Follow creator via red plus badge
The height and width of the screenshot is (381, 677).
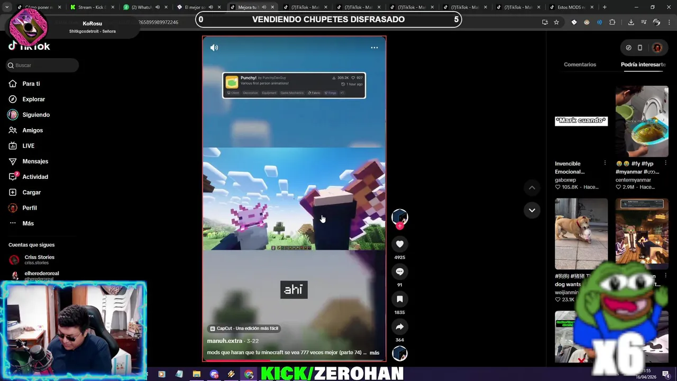400,226
